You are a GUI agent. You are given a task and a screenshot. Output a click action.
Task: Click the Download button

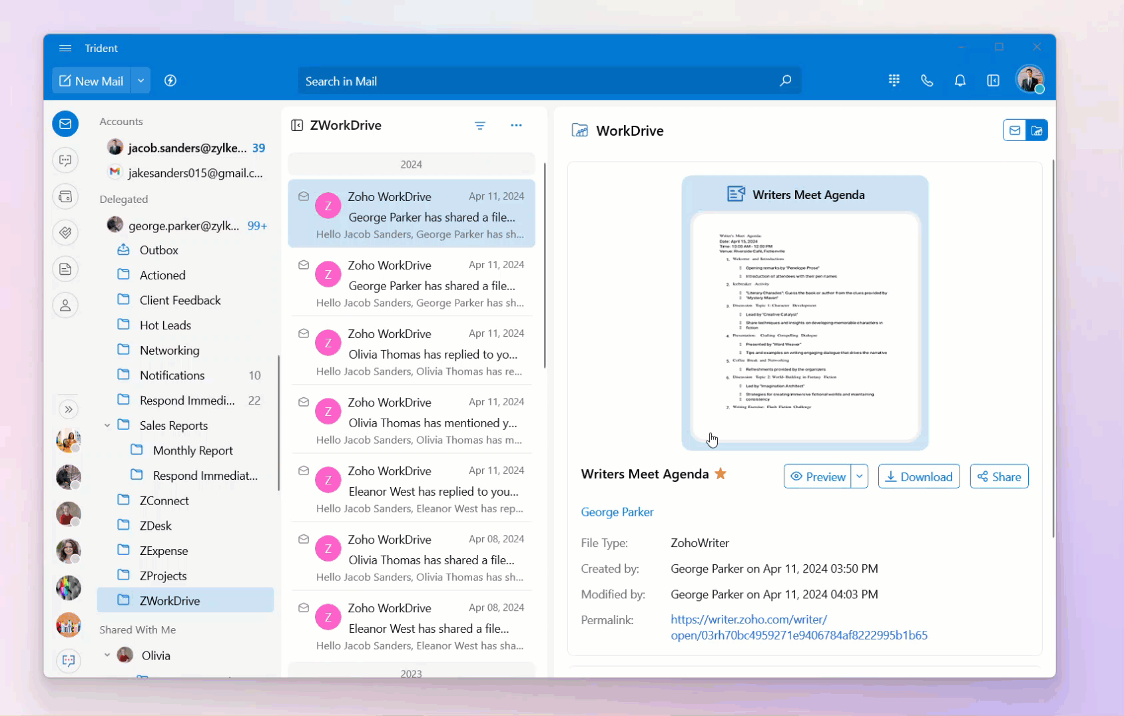point(919,476)
